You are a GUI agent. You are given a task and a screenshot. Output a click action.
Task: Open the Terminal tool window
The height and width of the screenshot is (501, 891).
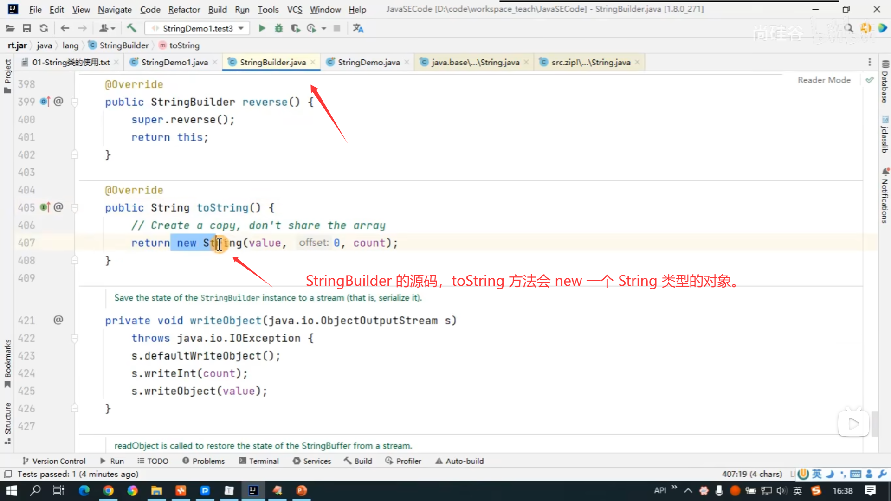(259, 461)
